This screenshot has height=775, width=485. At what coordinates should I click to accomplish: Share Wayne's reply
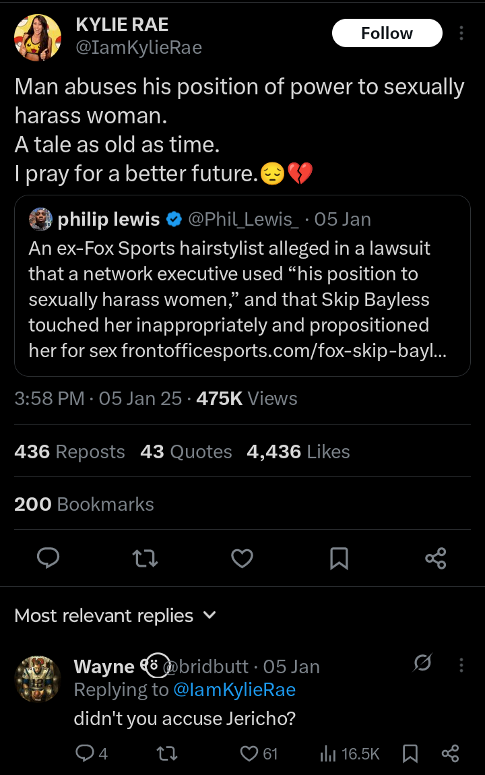449,753
